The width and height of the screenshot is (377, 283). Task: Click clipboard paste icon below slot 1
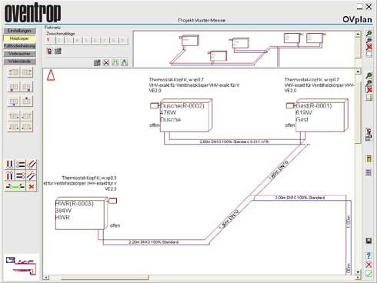(49, 51)
